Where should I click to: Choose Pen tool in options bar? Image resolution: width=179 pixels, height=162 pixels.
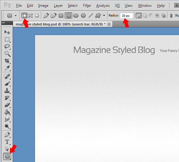pos(46,16)
